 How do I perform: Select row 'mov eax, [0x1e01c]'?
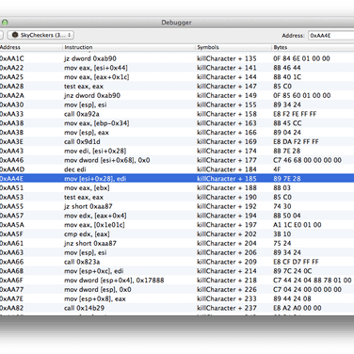tap(177, 225)
